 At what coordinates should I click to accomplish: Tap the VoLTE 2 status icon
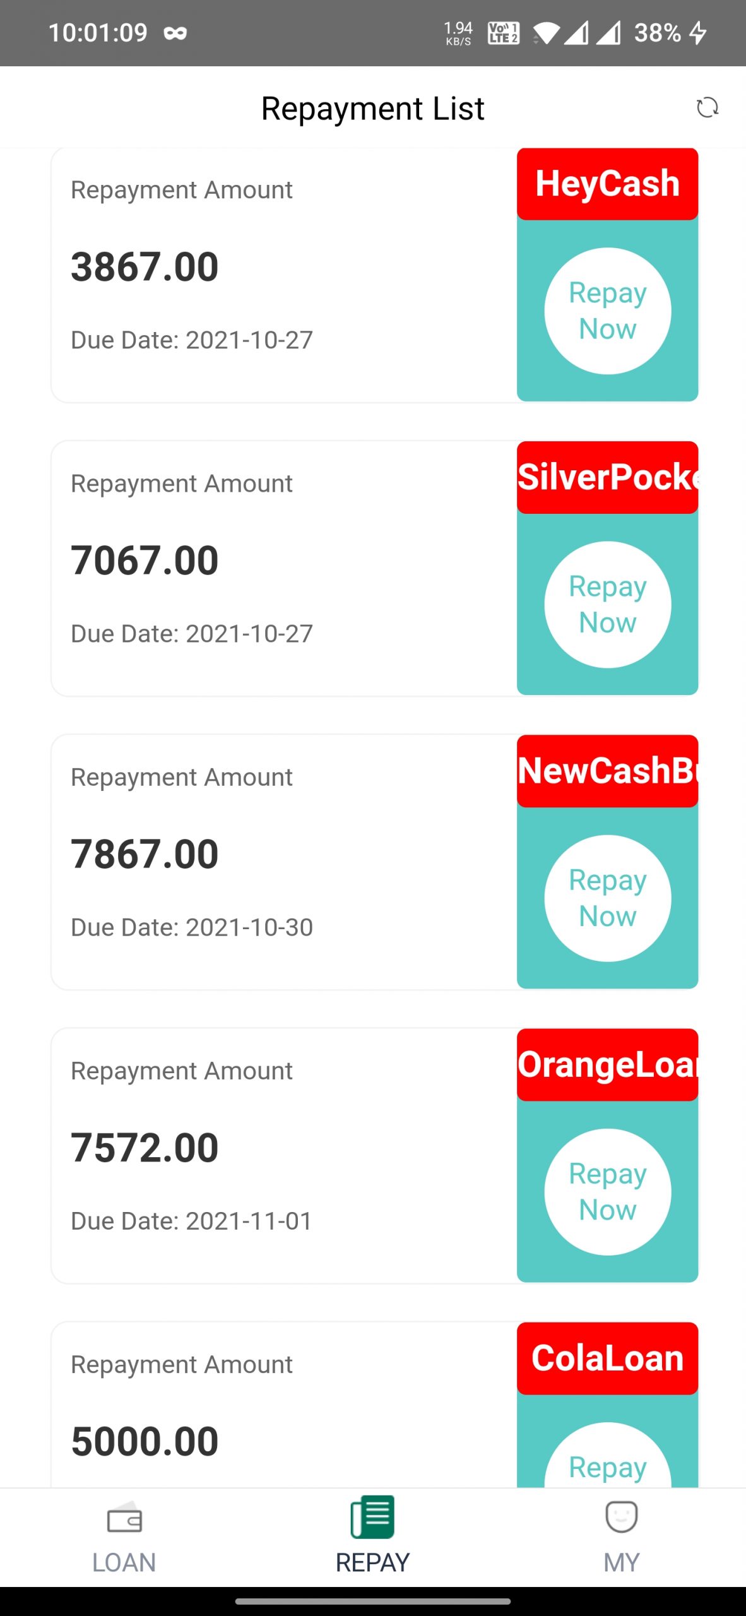point(503,33)
